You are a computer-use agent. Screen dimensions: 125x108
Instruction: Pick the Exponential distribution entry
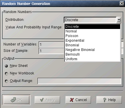click(92, 41)
